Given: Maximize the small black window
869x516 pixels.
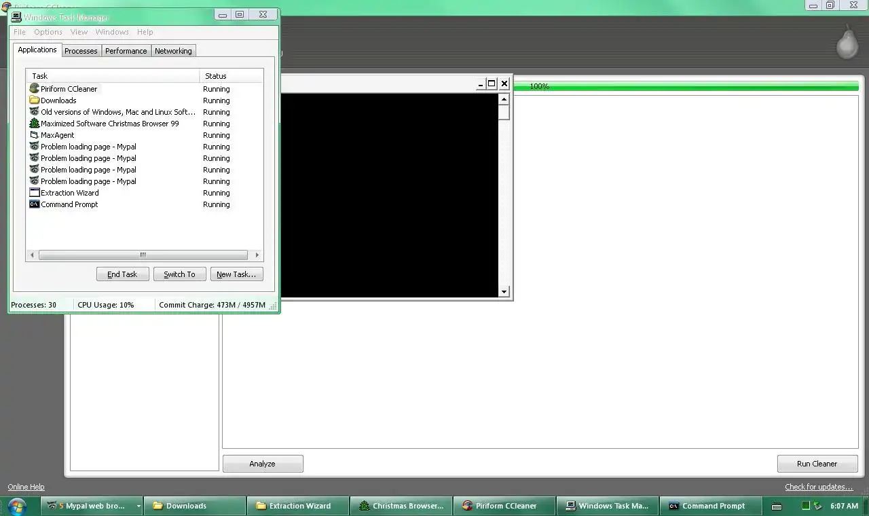Looking at the screenshot, I should coord(492,84).
